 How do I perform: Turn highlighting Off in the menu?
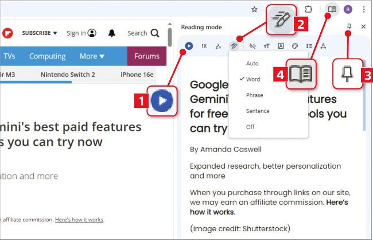[250, 127]
